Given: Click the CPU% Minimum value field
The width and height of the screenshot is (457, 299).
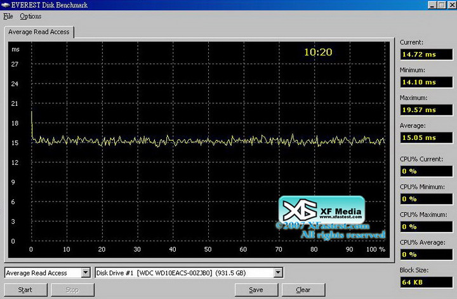Looking at the screenshot, I should (427, 199).
